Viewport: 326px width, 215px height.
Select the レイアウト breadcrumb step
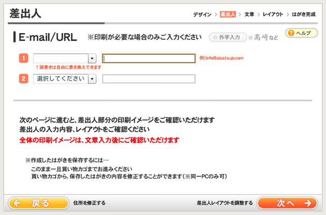point(273,14)
